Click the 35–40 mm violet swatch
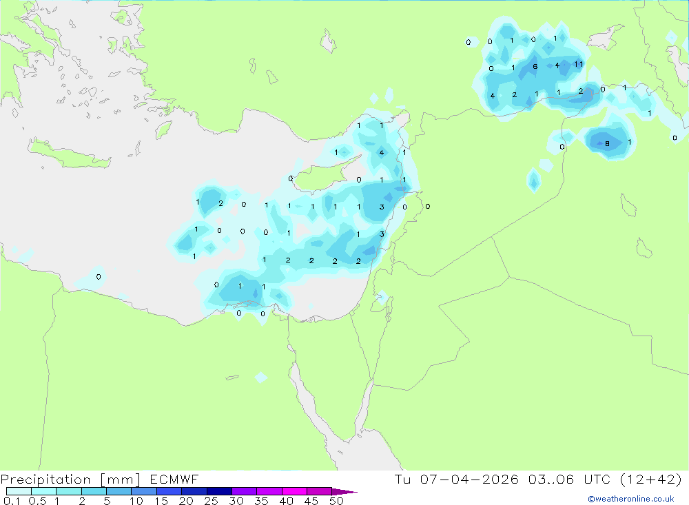This screenshot has width=689, height=505. (269, 491)
